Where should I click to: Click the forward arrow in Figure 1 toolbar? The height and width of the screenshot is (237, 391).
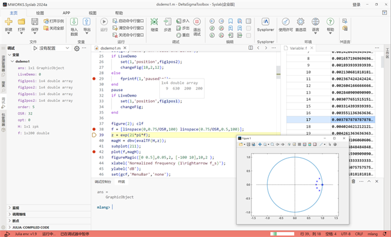coord(283,144)
